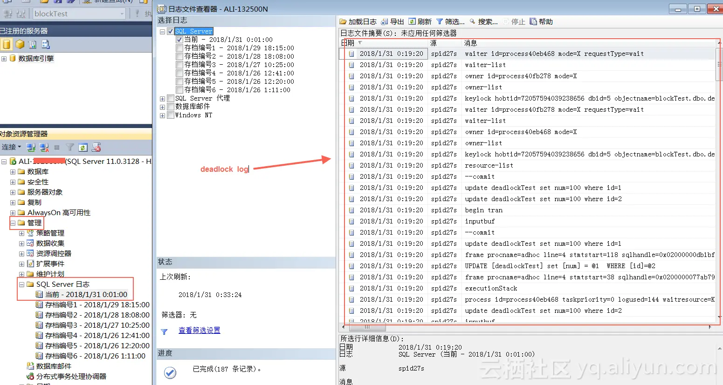
Task: Click the 资源调控器 node icon in Object Explorer
Action: tap(30, 253)
